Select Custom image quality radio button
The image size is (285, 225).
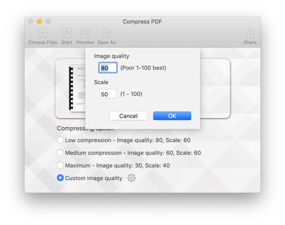pyautogui.click(x=60, y=178)
